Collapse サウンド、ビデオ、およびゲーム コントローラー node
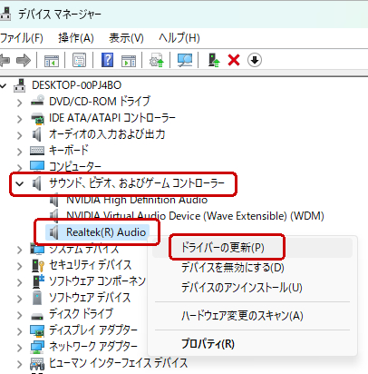Viewport: 368px width, 374px height. (20, 183)
